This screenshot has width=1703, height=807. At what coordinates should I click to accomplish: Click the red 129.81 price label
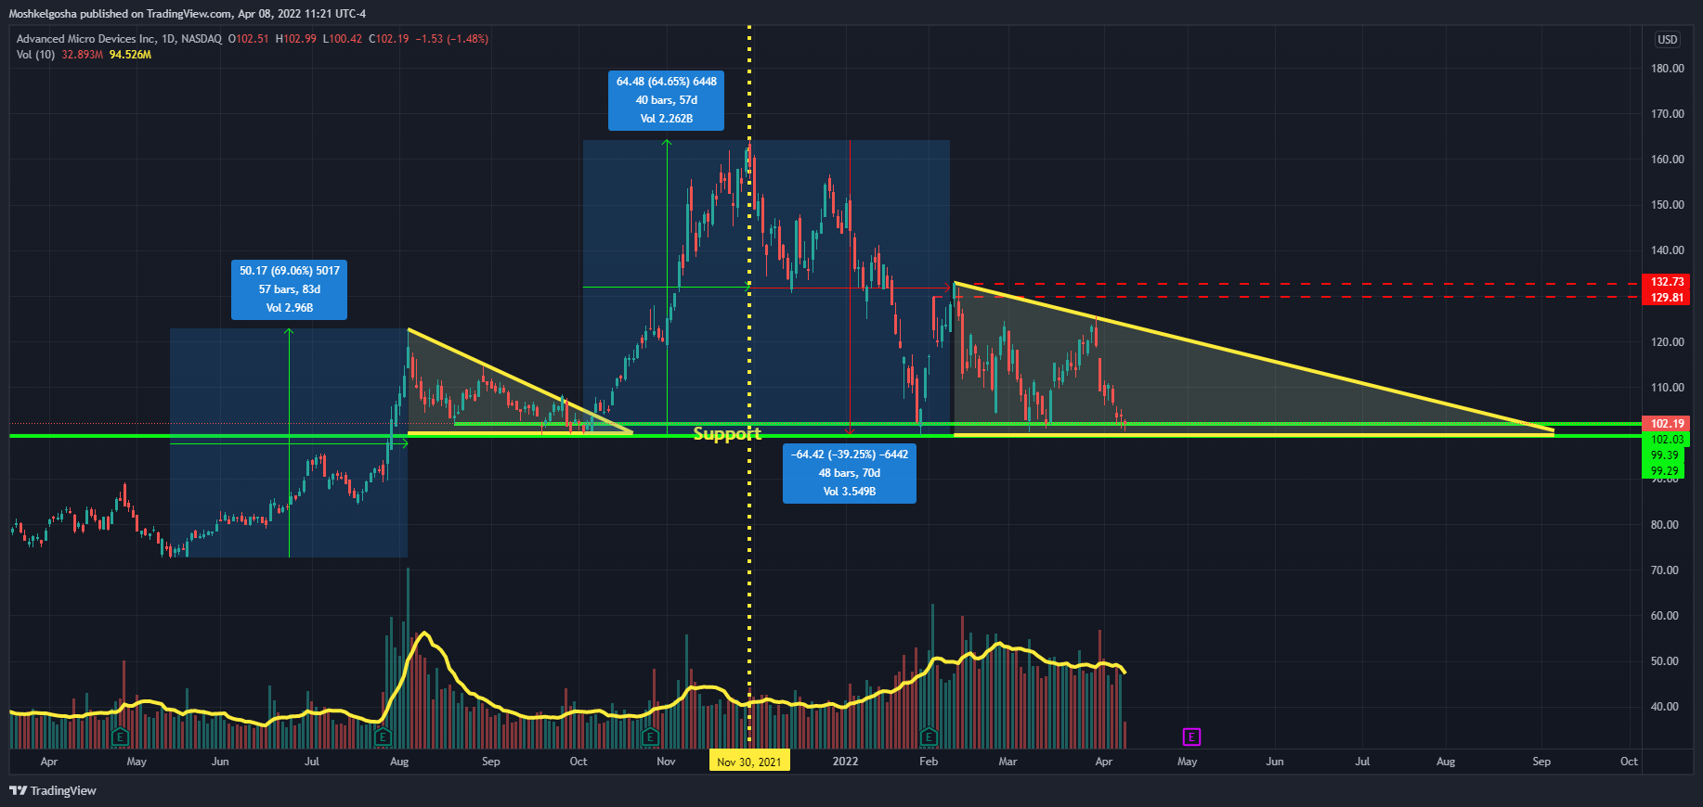(1666, 298)
